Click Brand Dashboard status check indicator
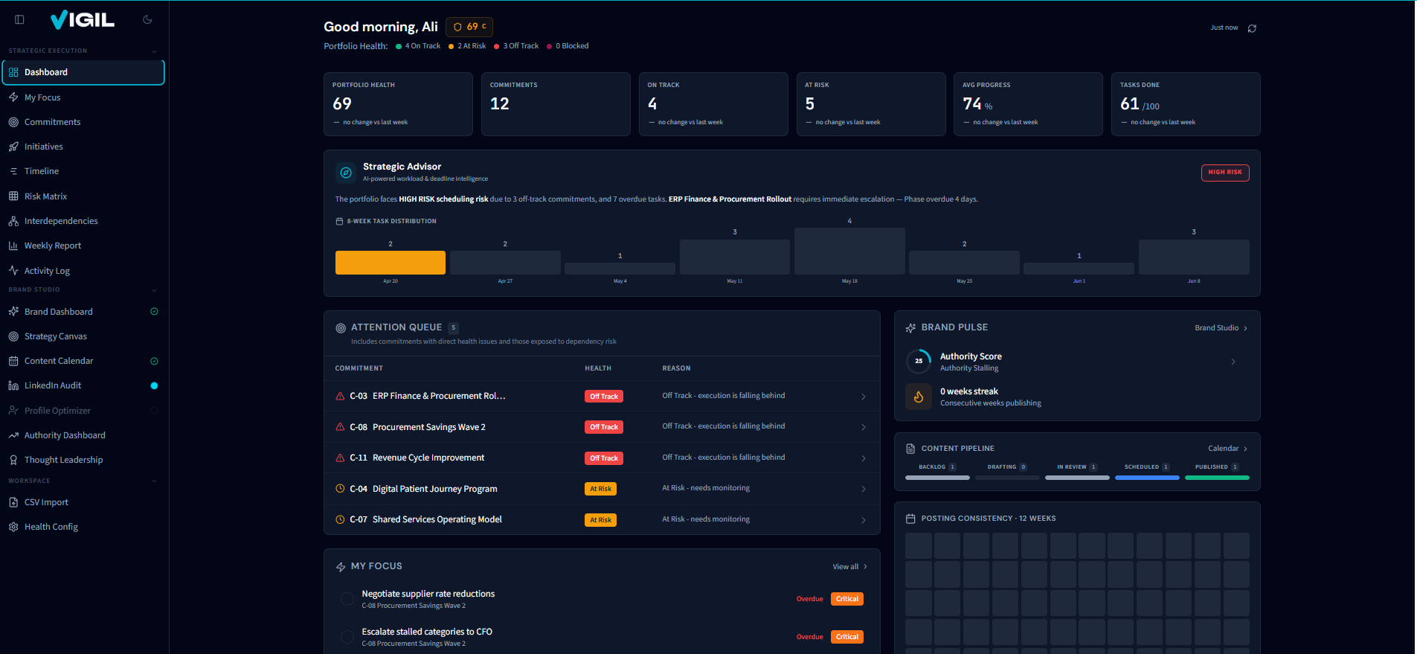This screenshot has height=654, width=1417. pyautogui.click(x=154, y=312)
